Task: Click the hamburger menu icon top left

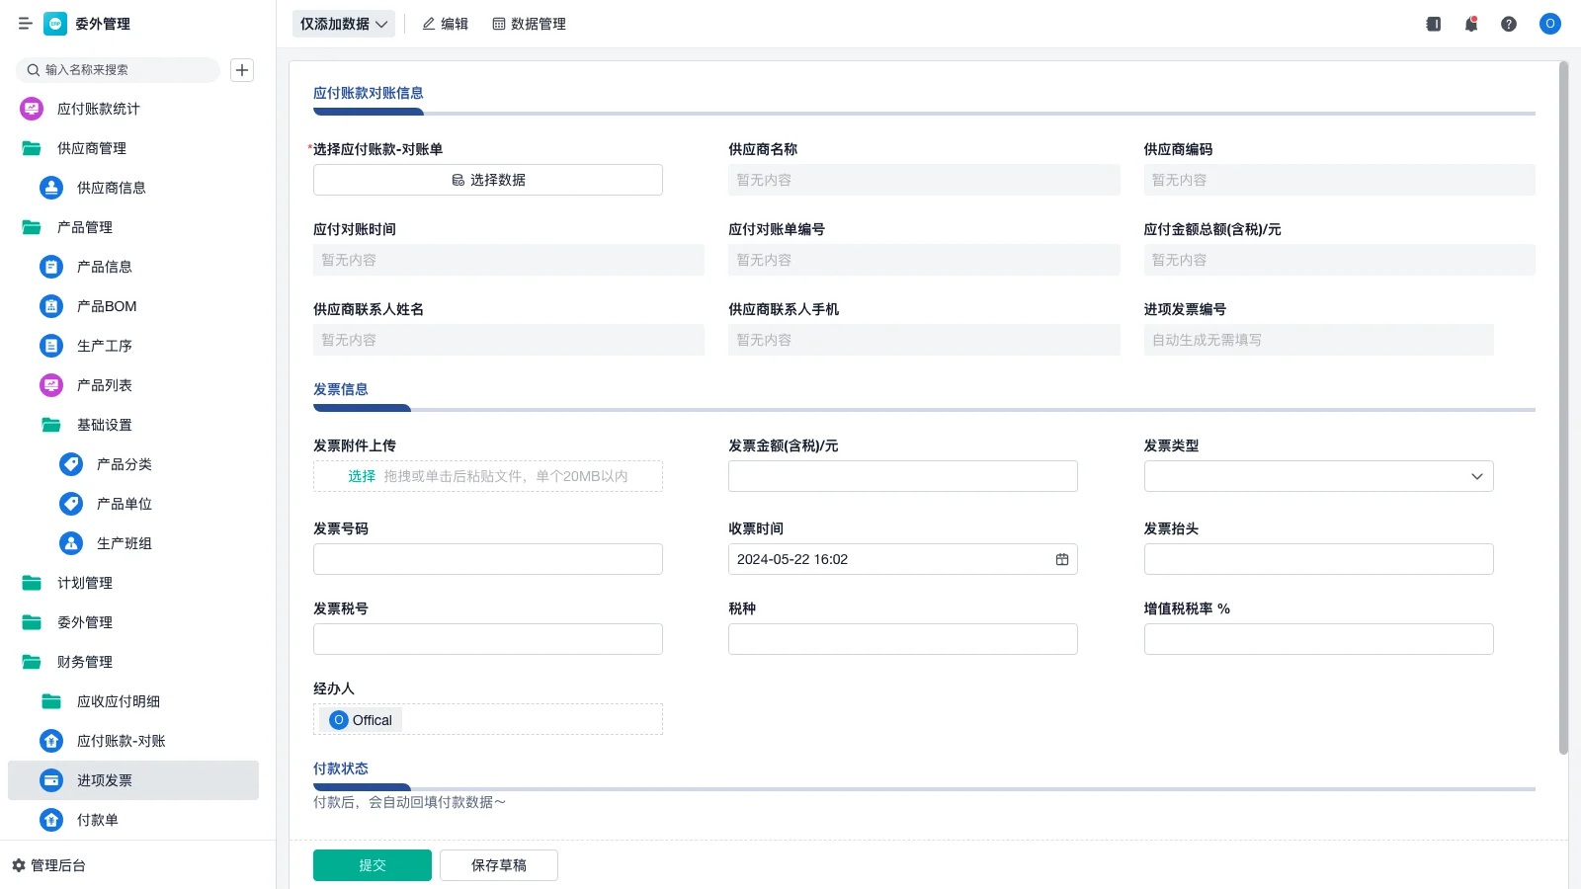Action: point(26,24)
